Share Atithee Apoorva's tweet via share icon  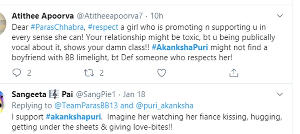click(x=234, y=73)
